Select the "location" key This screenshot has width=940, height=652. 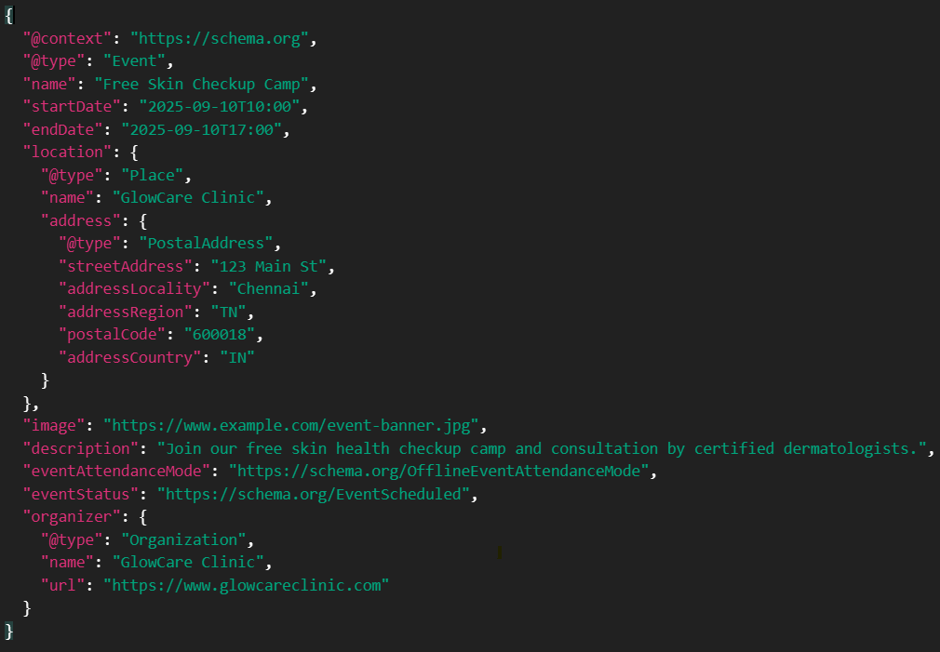(66, 153)
